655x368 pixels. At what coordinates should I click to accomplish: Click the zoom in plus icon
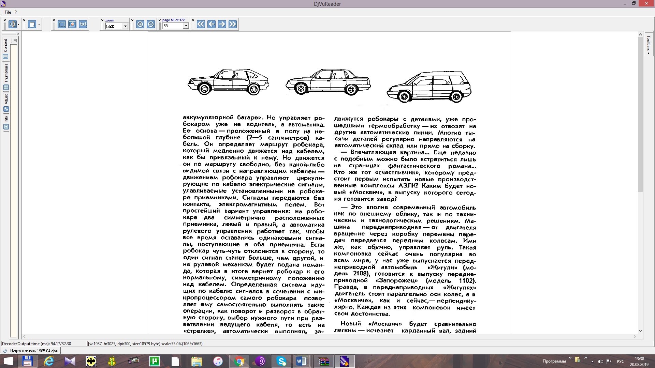pyautogui.click(x=140, y=24)
